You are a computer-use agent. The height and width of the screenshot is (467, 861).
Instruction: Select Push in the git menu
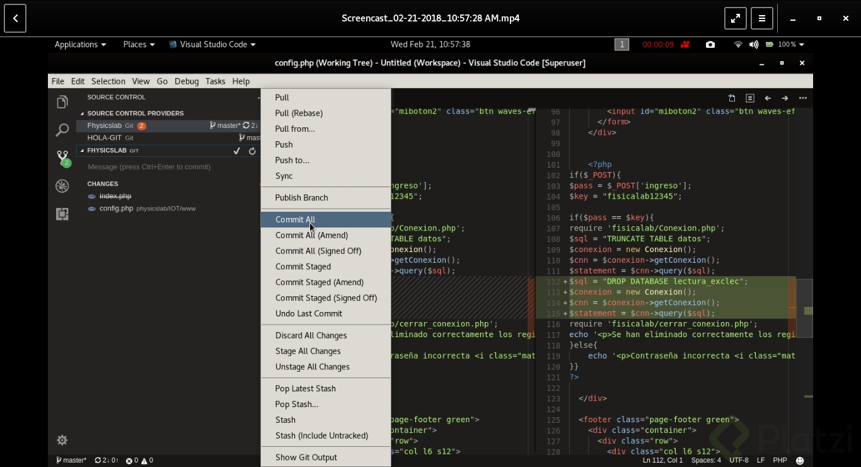pos(326,144)
